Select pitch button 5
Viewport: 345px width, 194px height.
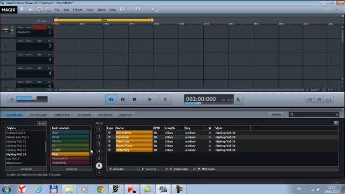(99, 158)
